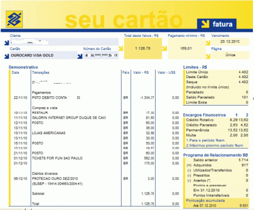Click the Banco do Brasil logo
The image size is (254, 210).
click(14, 19)
